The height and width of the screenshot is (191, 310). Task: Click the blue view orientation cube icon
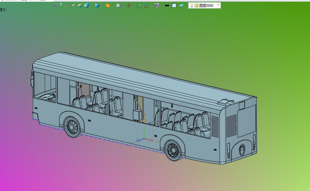click(x=97, y=5)
